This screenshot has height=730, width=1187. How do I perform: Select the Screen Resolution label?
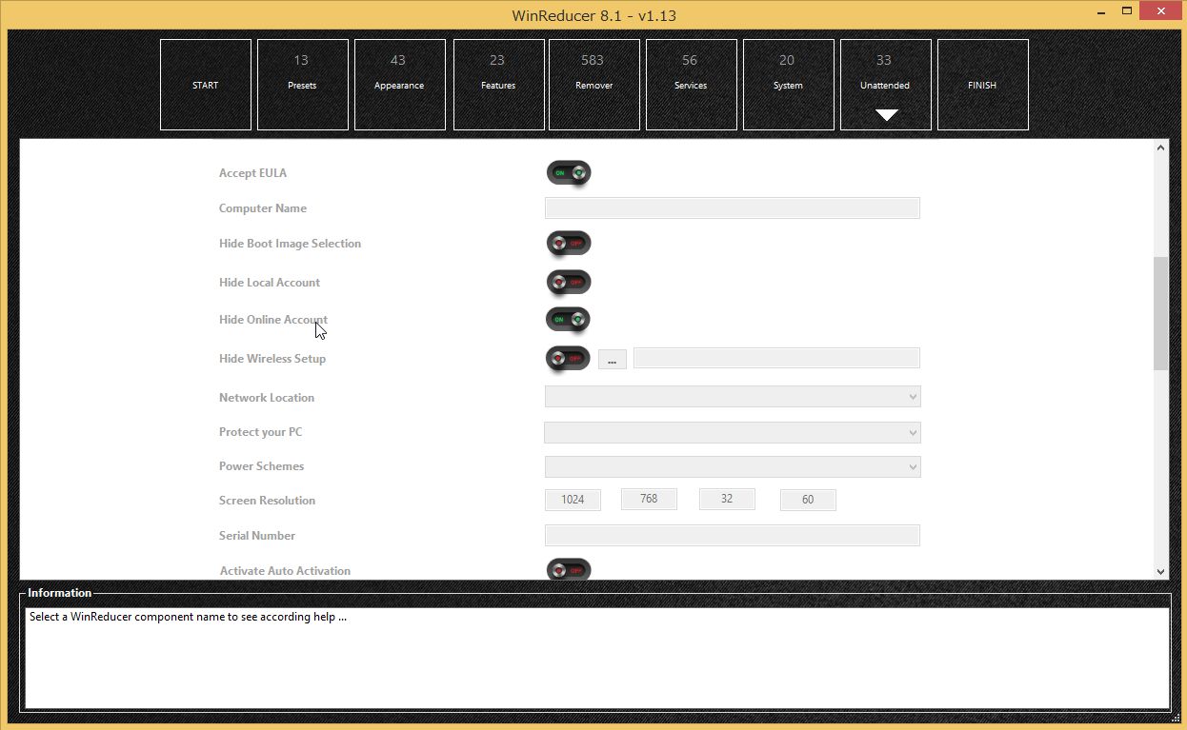pyautogui.click(x=267, y=501)
